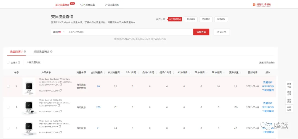Click the gift icon next to 提建议 拿福利

[x=254, y=5]
